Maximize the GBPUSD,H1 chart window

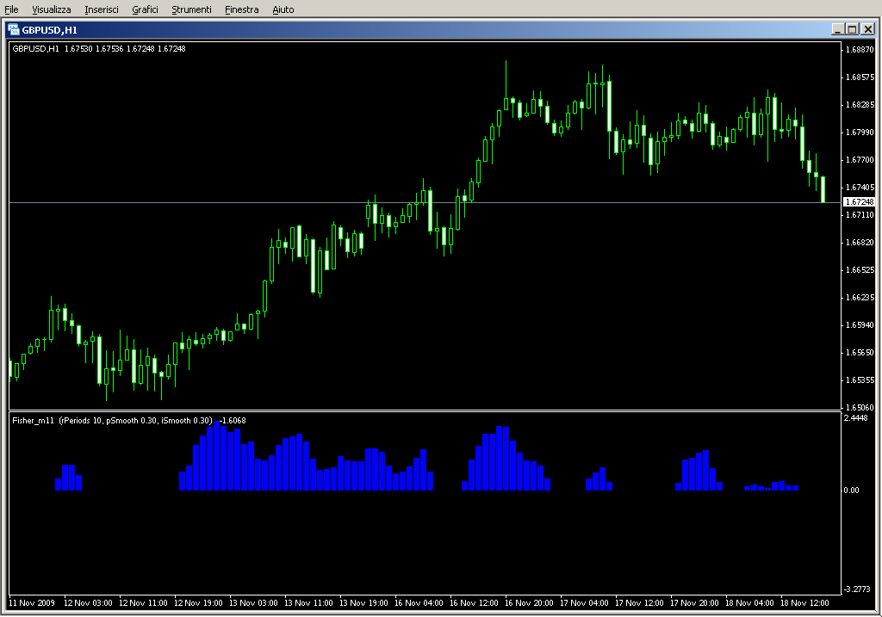pos(852,29)
